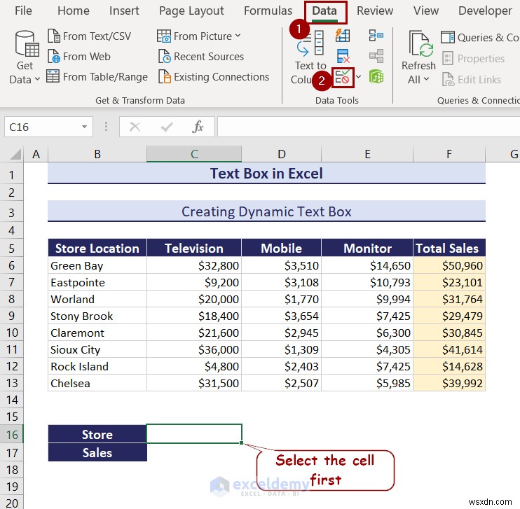Select cell C16 next to Store
Image resolution: width=520 pixels, height=509 pixels.
coord(194,434)
